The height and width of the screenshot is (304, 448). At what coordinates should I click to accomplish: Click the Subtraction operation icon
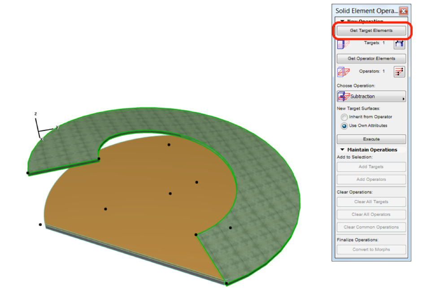344,97
